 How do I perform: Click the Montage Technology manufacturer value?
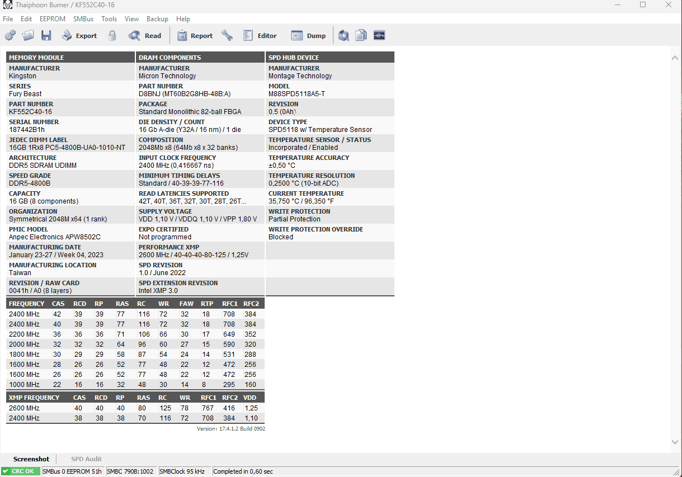[300, 76]
